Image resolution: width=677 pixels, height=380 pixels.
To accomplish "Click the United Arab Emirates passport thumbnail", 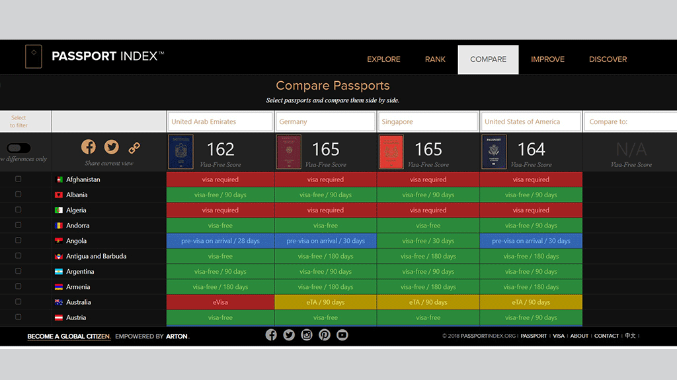I will pos(180,152).
